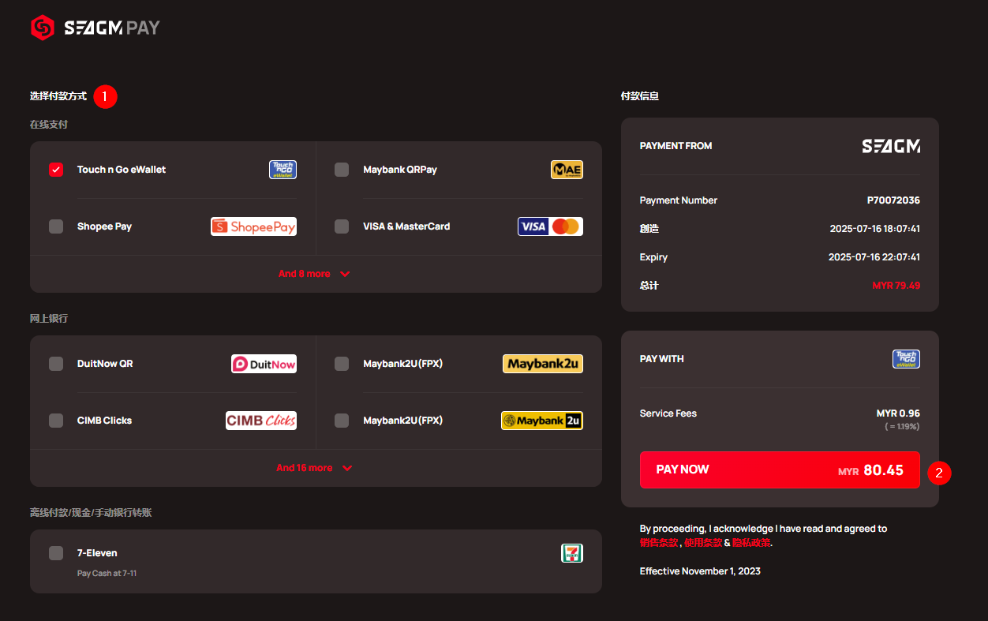Click the 离线付款/现金/手动银行转账 section label
Screen dimensions: 988x621
coord(91,513)
